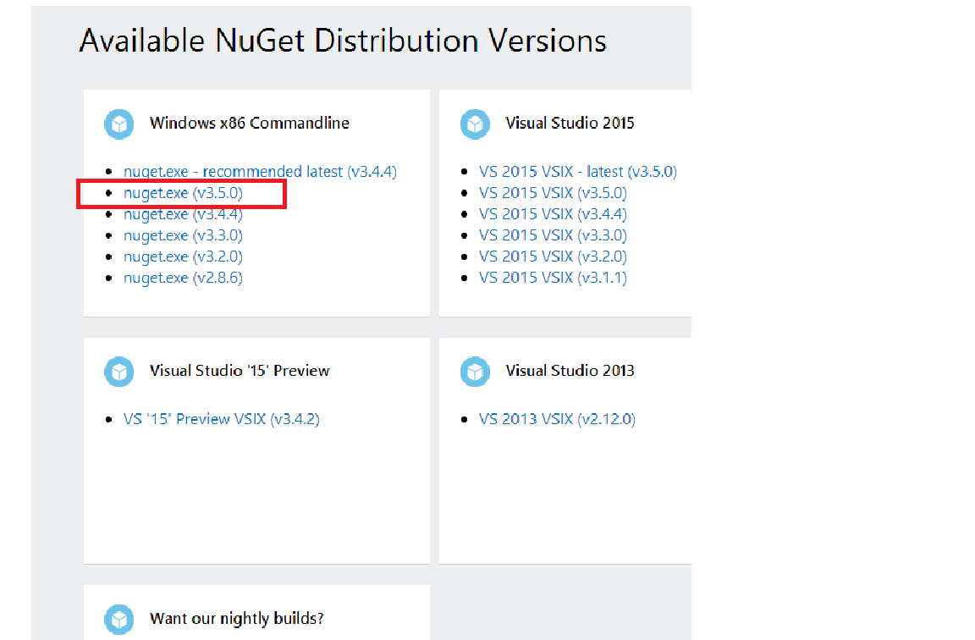Viewport: 975px width, 640px height.
Task: Open the nuget.exe (v3.4.4) link
Action: point(183,214)
